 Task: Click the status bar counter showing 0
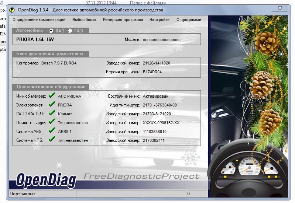pyautogui.click(x=196, y=194)
